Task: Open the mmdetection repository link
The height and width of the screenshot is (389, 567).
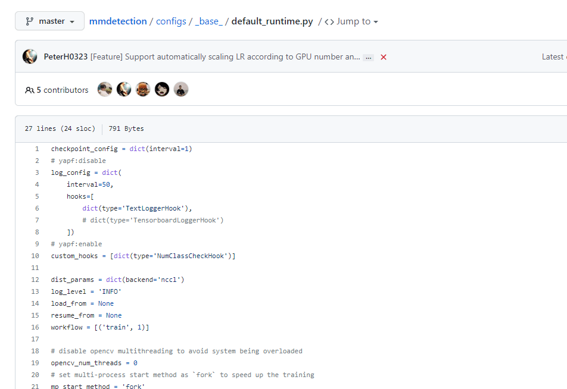Action: [x=117, y=21]
